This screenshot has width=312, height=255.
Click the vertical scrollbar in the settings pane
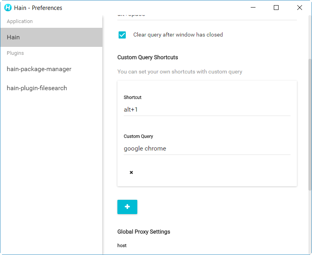tap(310, 119)
